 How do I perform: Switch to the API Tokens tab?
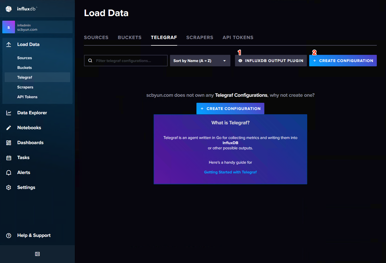coord(238,37)
